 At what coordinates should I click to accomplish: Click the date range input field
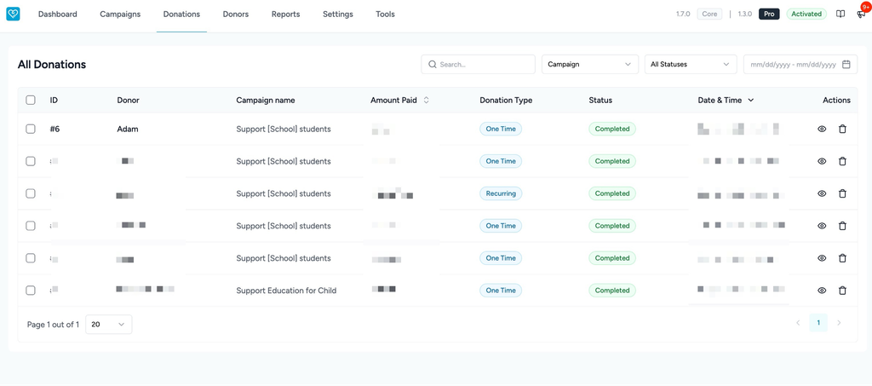point(800,65)
